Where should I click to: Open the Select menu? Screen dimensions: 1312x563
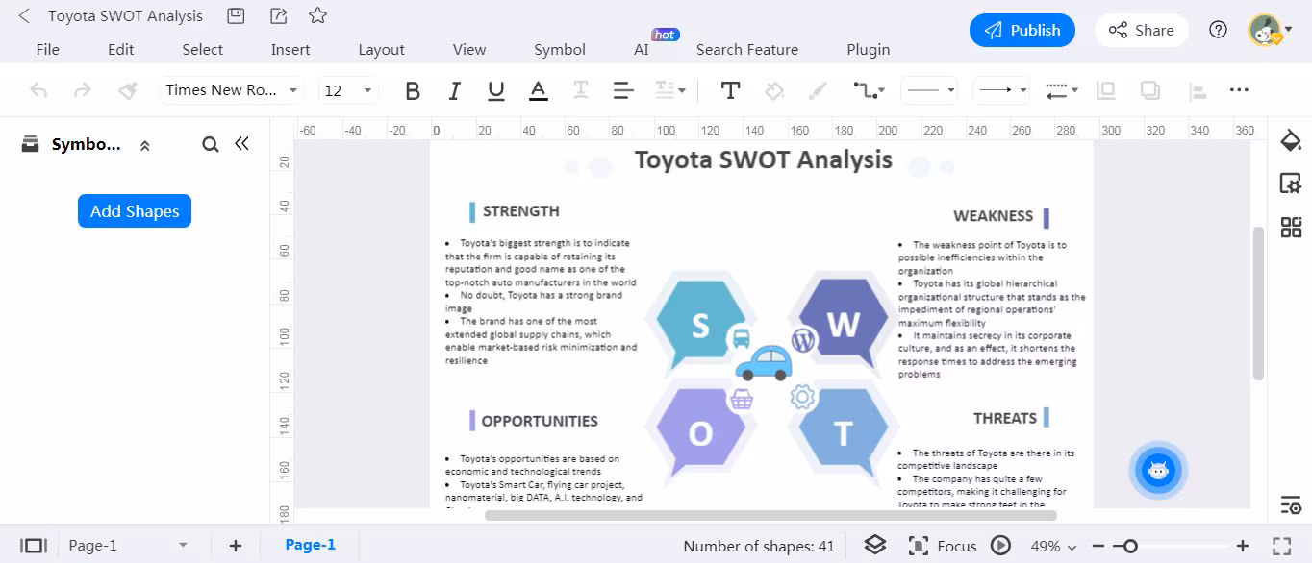pyautogui.click(x=202, y=49)
